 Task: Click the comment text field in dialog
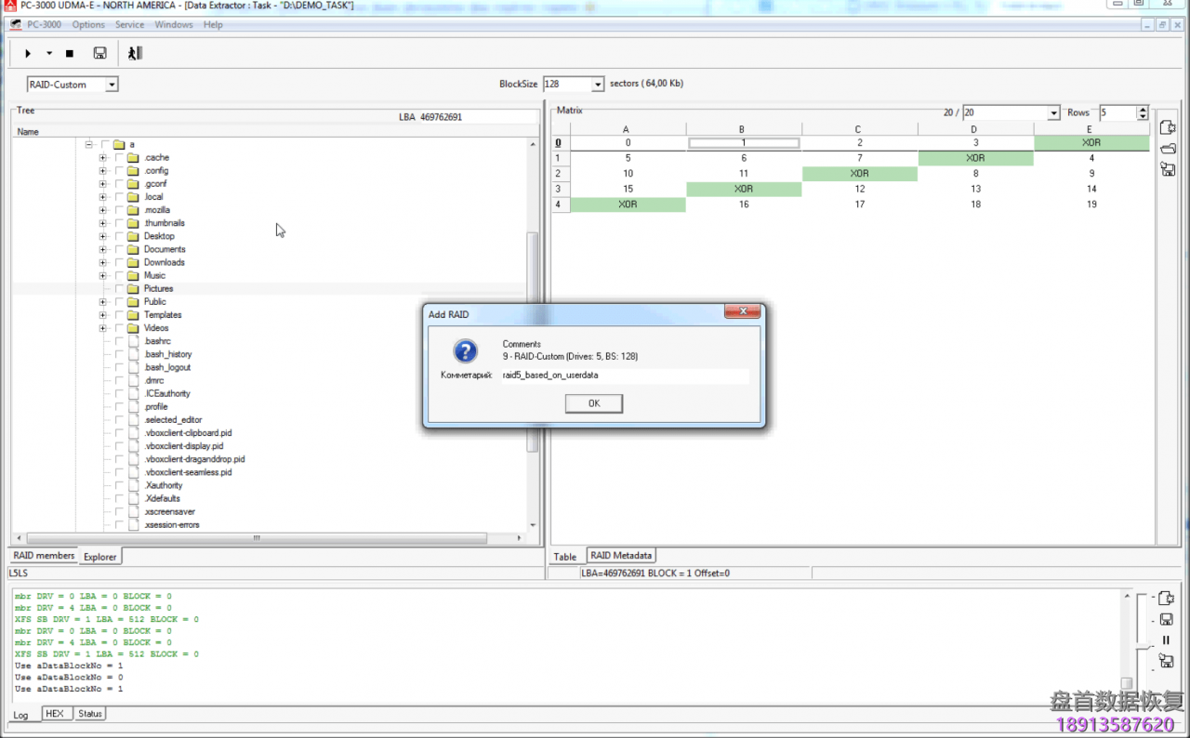tap(624, 376)
